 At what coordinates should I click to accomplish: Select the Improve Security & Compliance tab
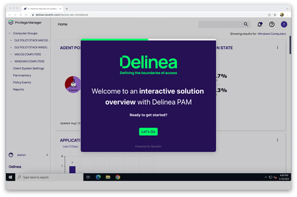[x=42, y=9]
